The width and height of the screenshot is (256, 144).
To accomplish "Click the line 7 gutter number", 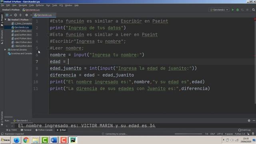I will [x=37, y=62].
